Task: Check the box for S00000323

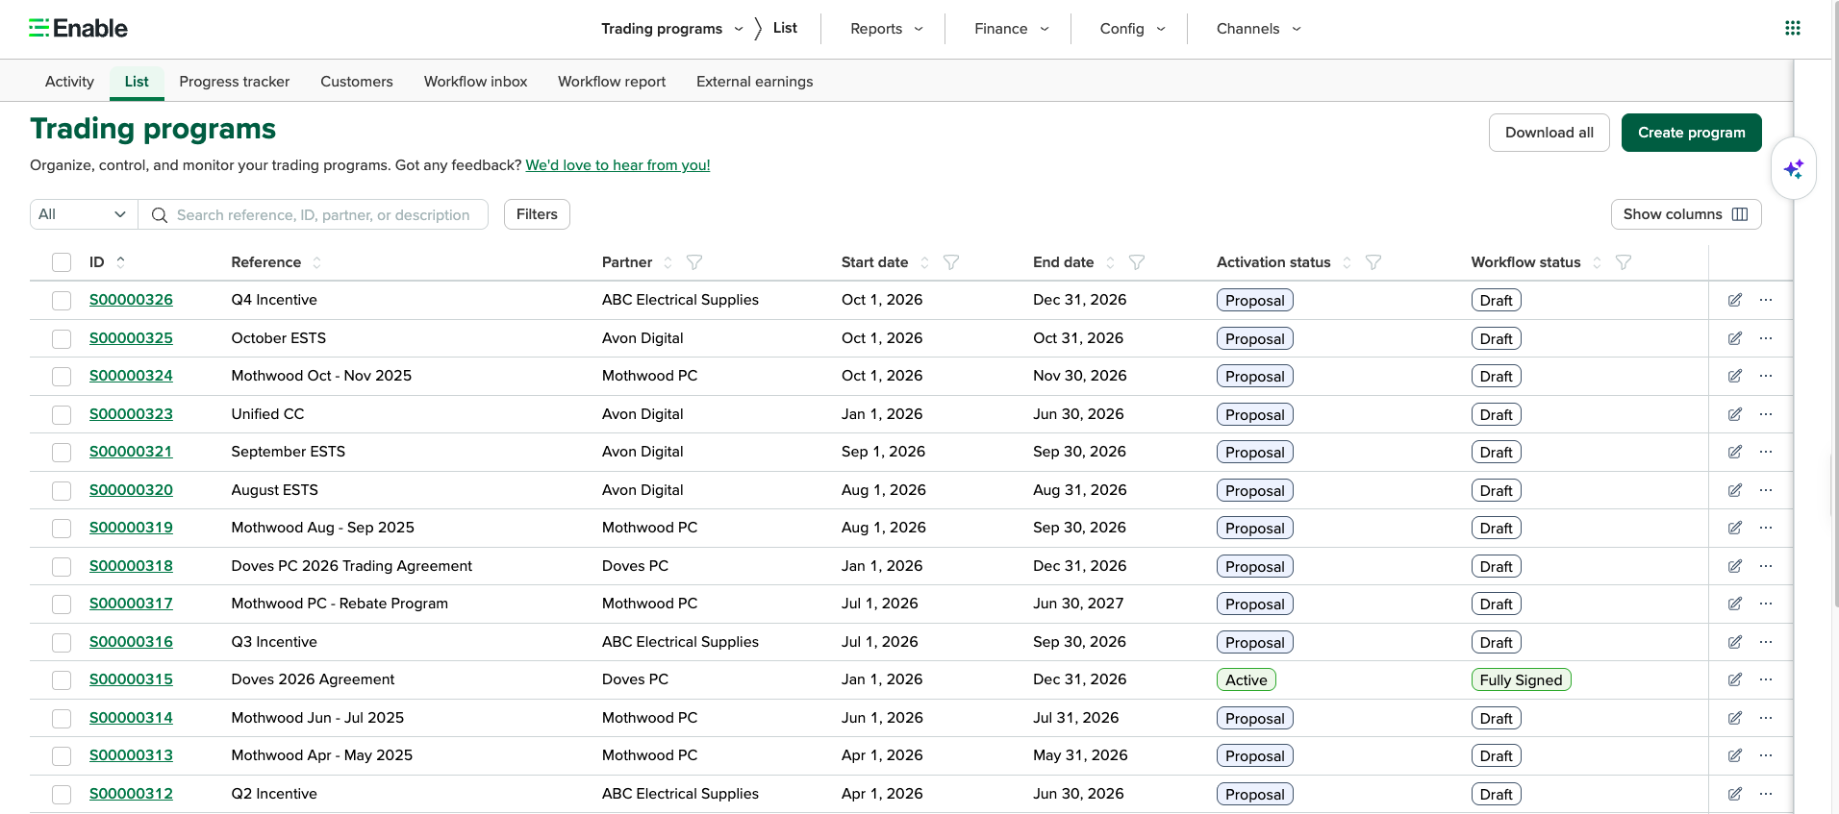Action: [62, 414]
